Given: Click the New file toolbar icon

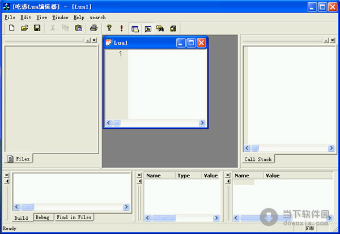Looking at the screenshot, I should [12, 28].
